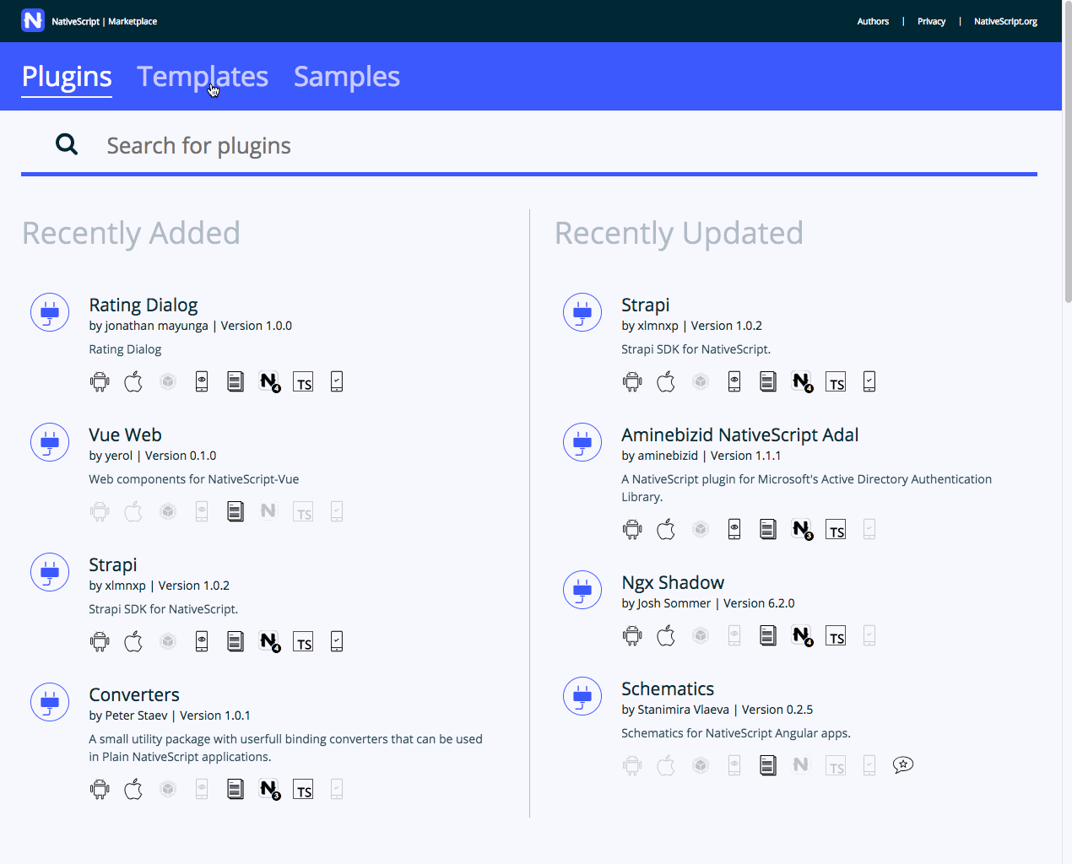The height and width of the screenshot is (864, 1072).
Task: Open Strapi title under Recently Added
Action: [113, 564]
